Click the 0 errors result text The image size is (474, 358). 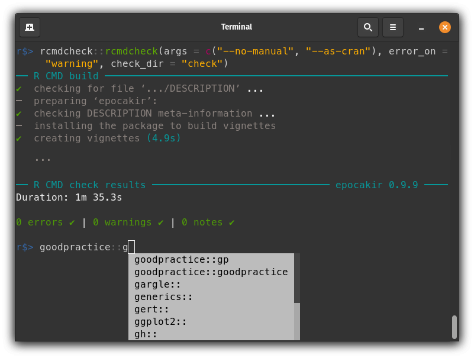(x=37, y=222)
